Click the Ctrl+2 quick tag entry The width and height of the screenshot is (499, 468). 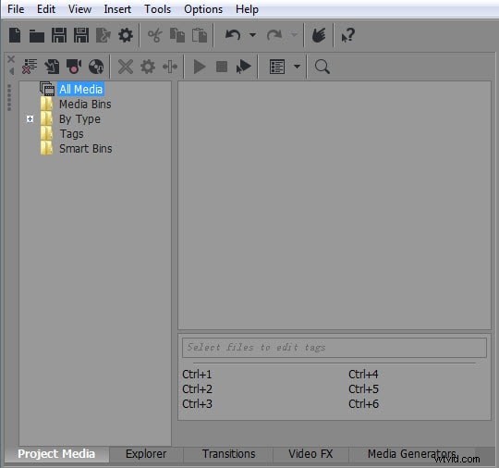[x=197, y=389]
